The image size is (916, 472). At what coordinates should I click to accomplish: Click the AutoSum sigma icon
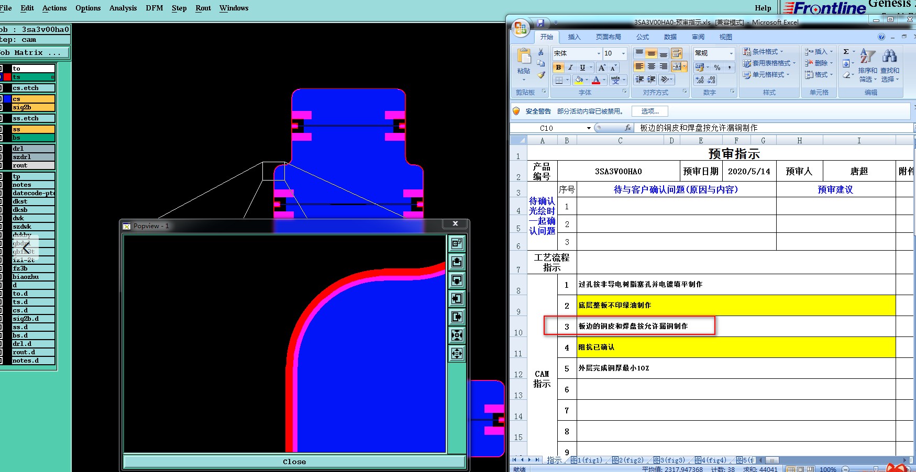coord(846,52)
